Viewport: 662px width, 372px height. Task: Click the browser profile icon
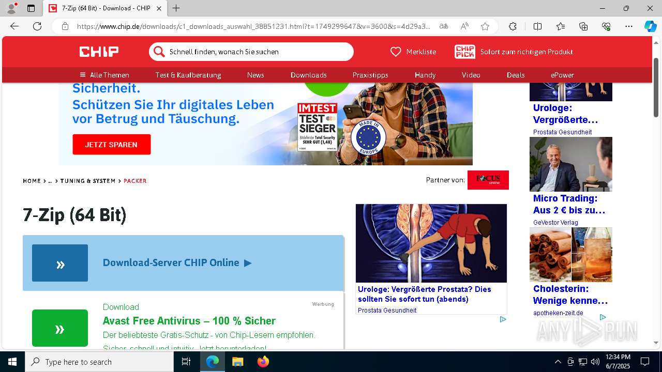11,8
